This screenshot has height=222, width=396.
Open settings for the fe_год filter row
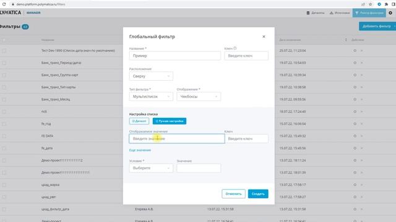(355, 124)
